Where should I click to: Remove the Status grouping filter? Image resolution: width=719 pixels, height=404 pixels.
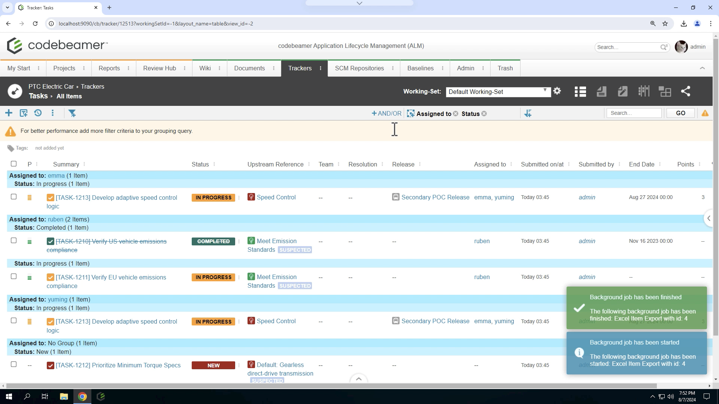[x=484, y=114]
